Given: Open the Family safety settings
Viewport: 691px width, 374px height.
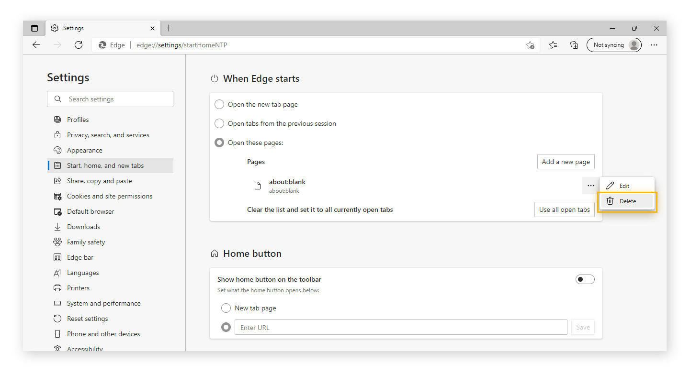Looking at the screenshot, I should tap(85, 242).
